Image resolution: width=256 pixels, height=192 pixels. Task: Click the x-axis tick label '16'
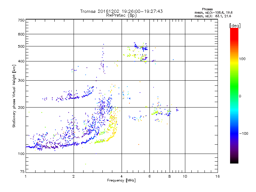point(218,176)
